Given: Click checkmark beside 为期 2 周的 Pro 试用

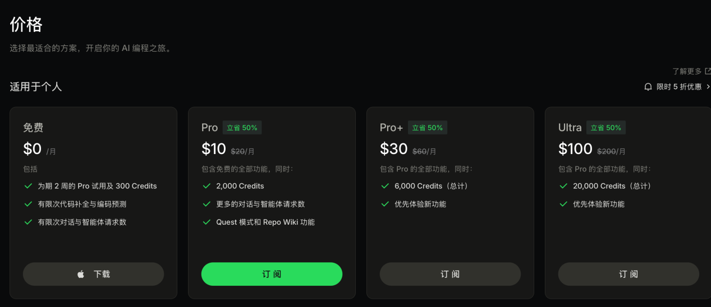Looking at the screenshot, I should pyautogui.click(x=27, y=186).
